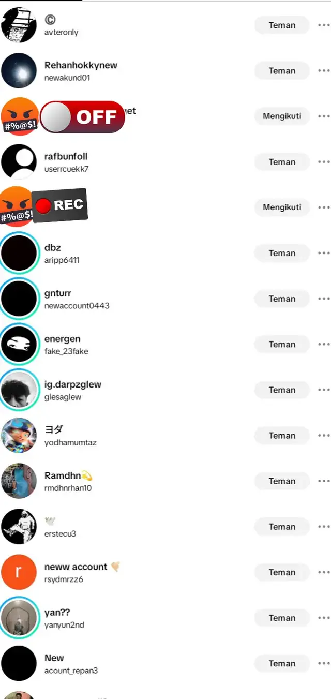
Task: Open more options for fake_23fake
Action: [324, 344]
